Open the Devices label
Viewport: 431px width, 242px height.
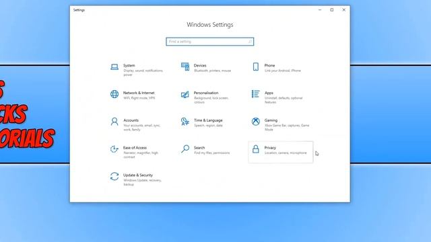click(200, 66)
